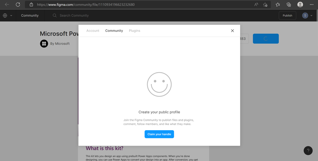Open browser Settings and more menu
The image size is (318, 161).
(312, 4)
